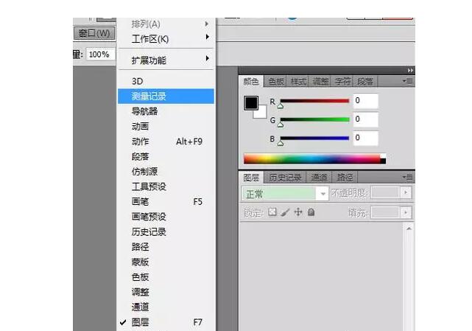
Task: Click the B value input field
Action: tap(365, 138)
